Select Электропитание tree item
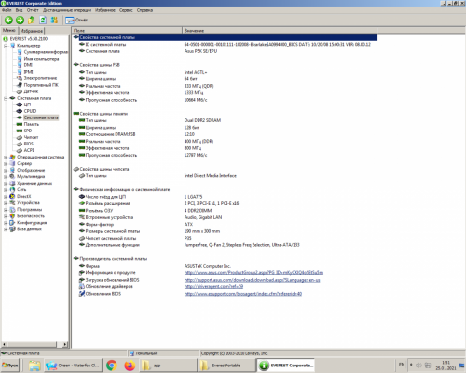The image size is (466, 373). point(40,78)
